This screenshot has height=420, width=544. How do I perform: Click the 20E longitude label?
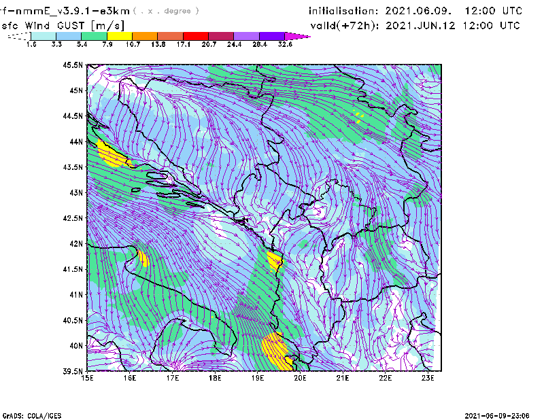click(x=300, y=378)
